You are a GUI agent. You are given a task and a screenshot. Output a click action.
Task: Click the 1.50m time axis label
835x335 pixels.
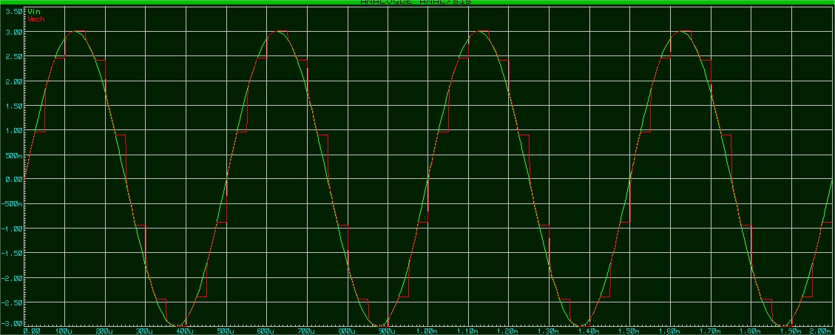click(x=629, y=331)
